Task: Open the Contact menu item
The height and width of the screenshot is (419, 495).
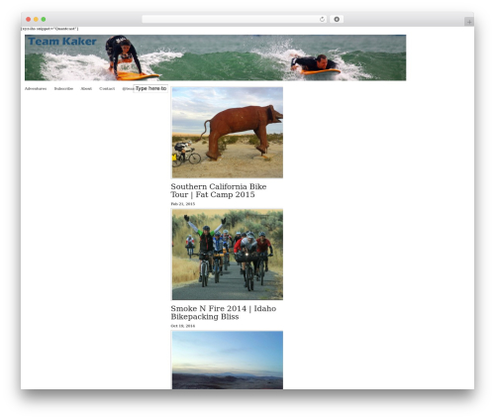Action: tap(107, 88)
